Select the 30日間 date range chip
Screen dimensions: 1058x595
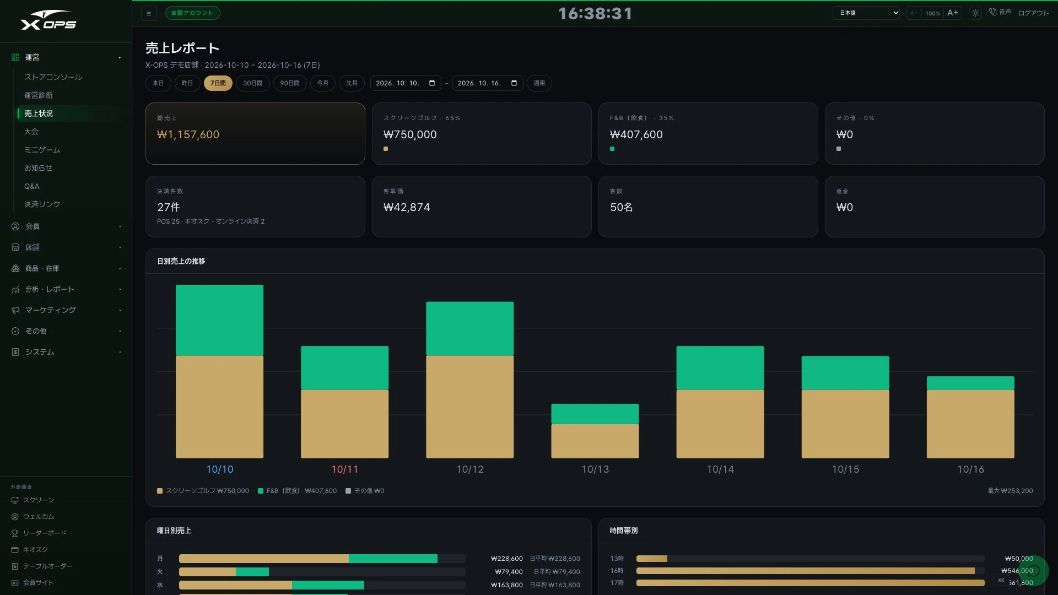click(x=253, y=83)
